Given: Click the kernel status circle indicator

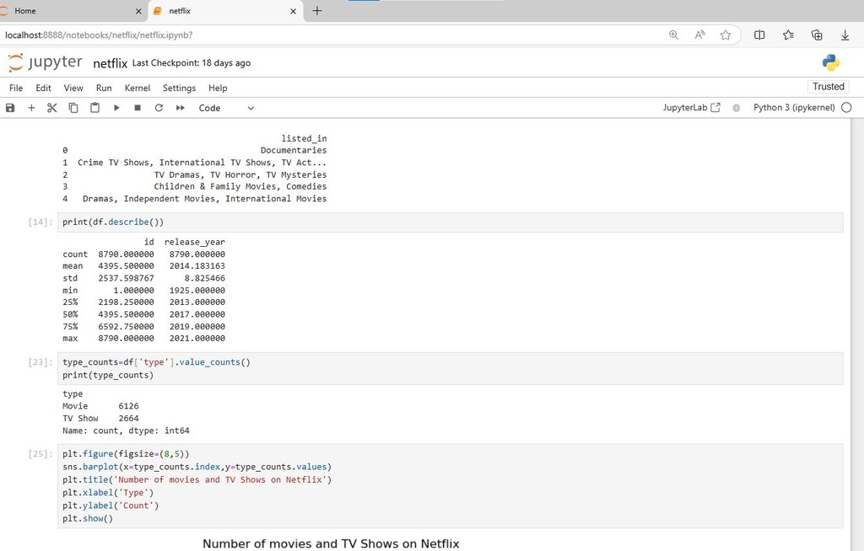Looking at the screenshot, I should 846,107.
